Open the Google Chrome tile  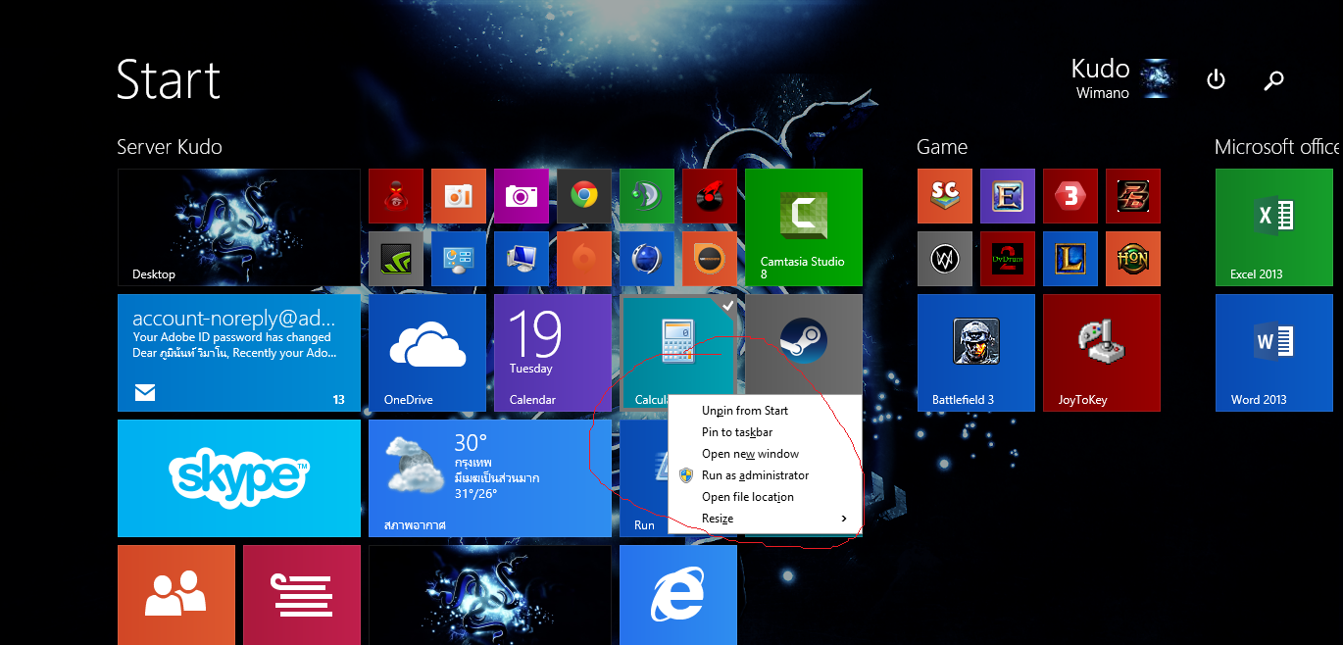[x=584, y=196]
